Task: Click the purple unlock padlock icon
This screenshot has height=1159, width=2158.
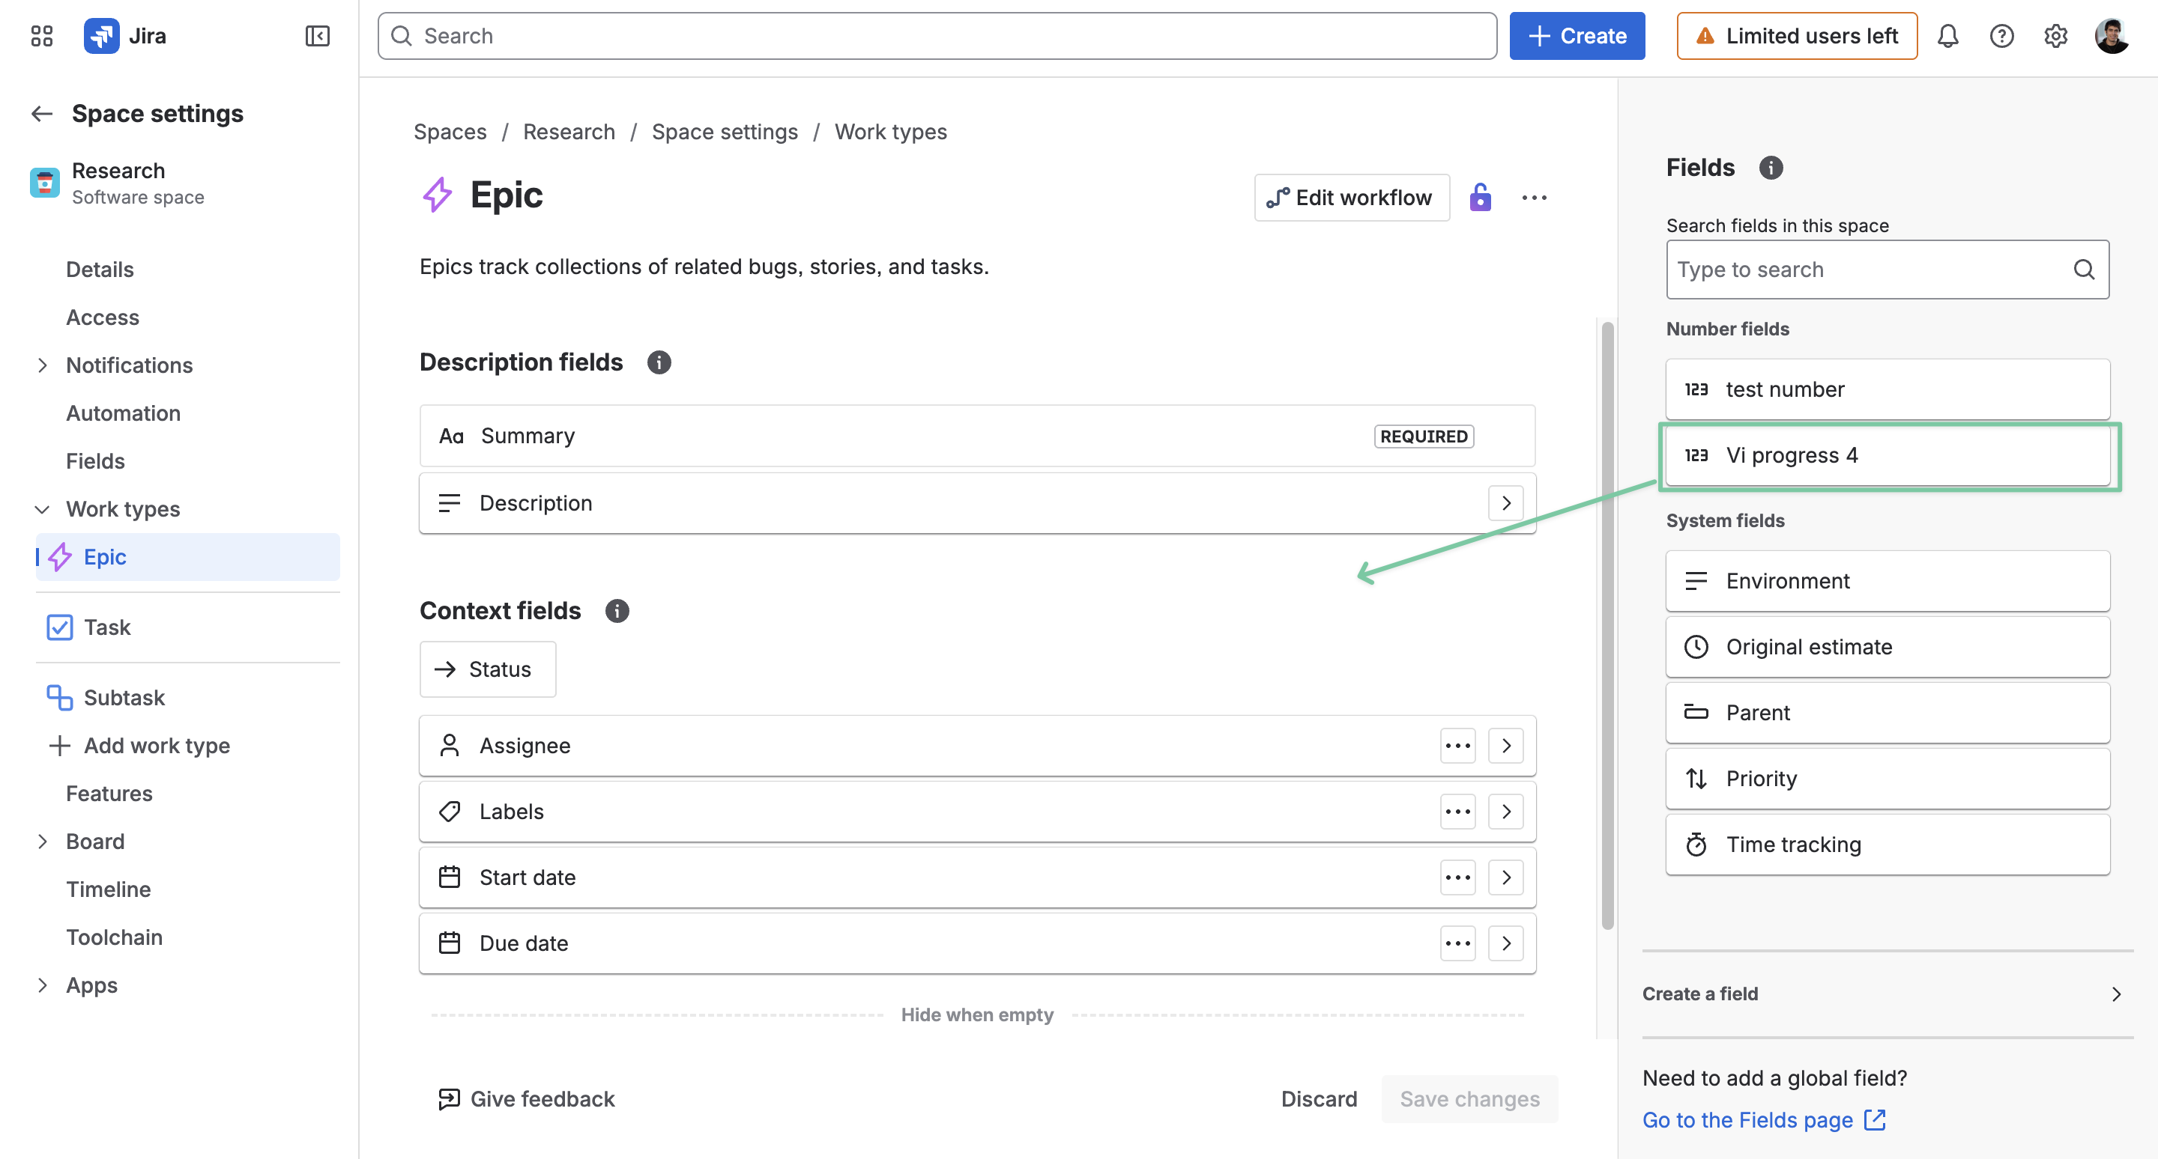Action: (x=1481, y=198)
